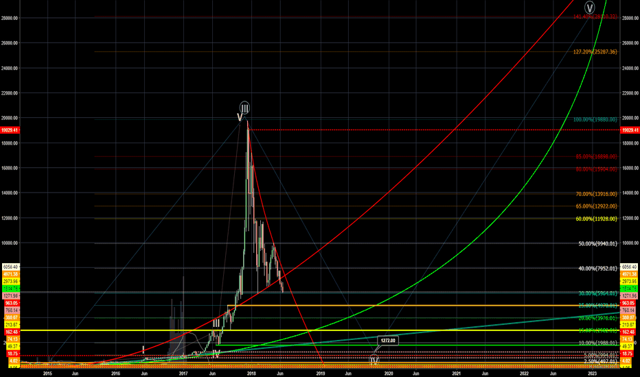Click the 60.00%(11928.00) Fibonacci label
Screen dimensions: 640x377
(x=596, y=219)
